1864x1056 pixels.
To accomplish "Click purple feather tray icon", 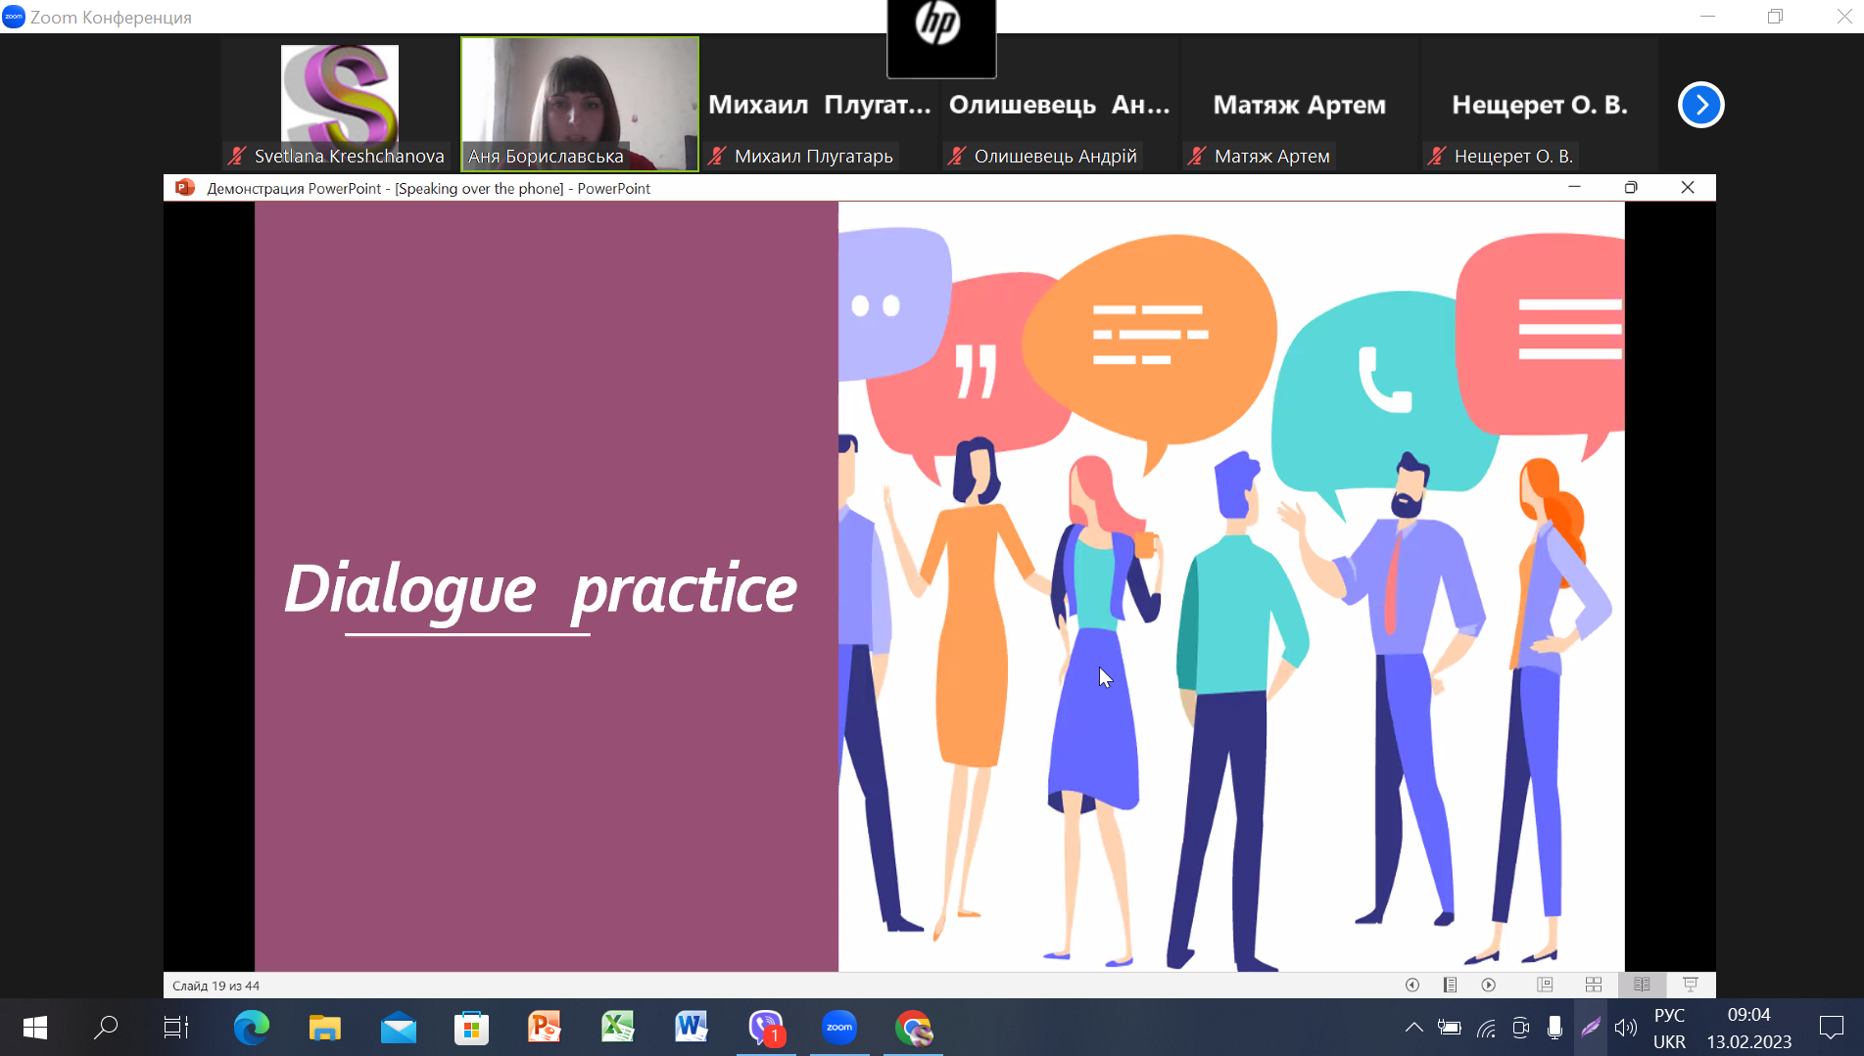I will click(1591, 1028).
